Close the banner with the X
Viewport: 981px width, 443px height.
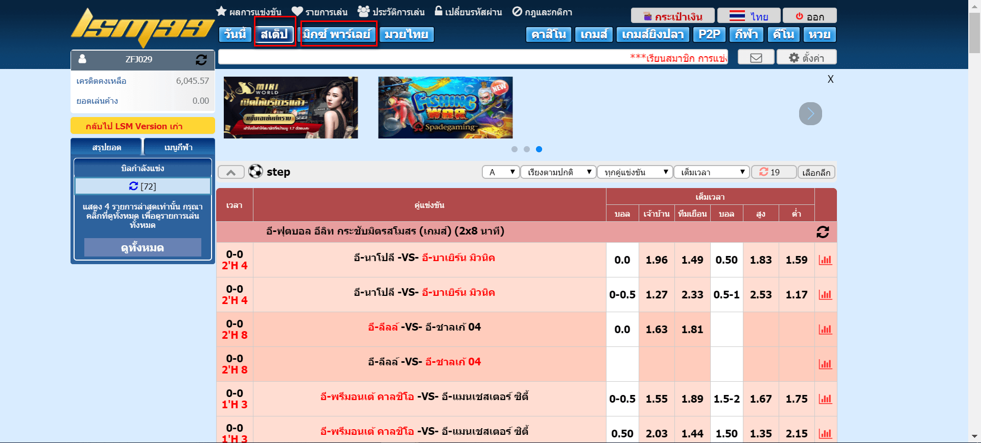[830, 79]
